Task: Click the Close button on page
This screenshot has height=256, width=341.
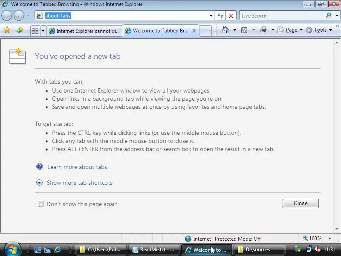Action: click(301, 204)
